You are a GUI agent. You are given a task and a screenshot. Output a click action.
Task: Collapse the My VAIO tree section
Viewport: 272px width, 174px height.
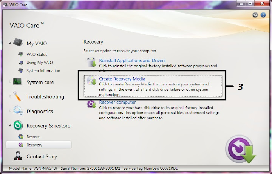pos(10,43)
